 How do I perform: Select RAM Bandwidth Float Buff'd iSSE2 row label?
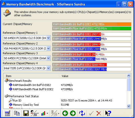33,89
